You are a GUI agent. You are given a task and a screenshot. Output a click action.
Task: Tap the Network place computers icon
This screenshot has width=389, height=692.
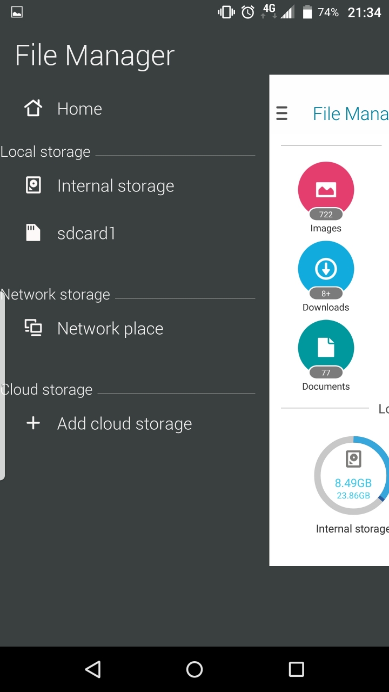(33, 328)
